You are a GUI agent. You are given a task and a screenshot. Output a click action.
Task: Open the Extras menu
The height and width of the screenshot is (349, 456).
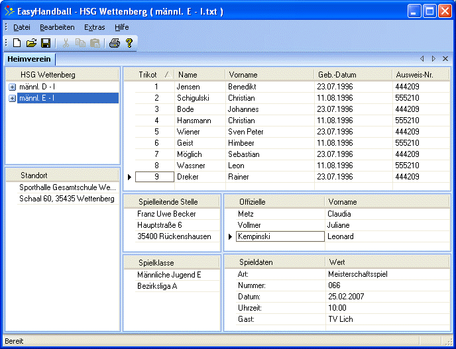tap(94, 27)
